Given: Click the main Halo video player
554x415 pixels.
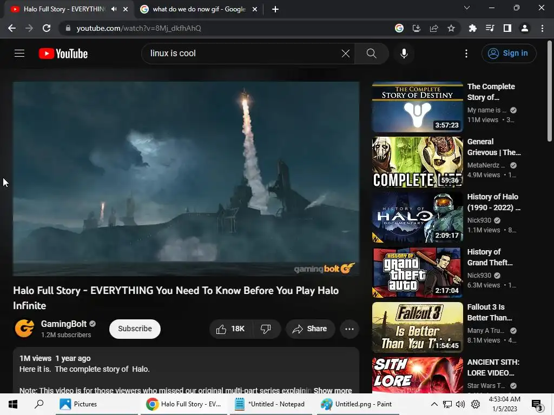Looking at the screenshot, I should (x=186, y=179).
